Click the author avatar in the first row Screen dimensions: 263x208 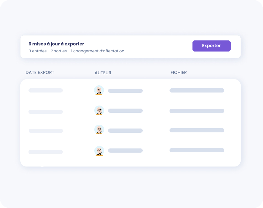99,90
